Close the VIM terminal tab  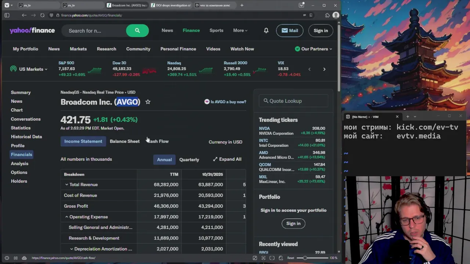point(397,117)
